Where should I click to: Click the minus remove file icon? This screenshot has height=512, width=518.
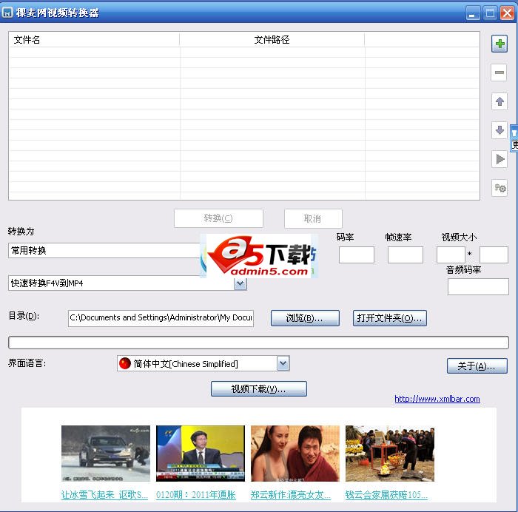(499, 73)
